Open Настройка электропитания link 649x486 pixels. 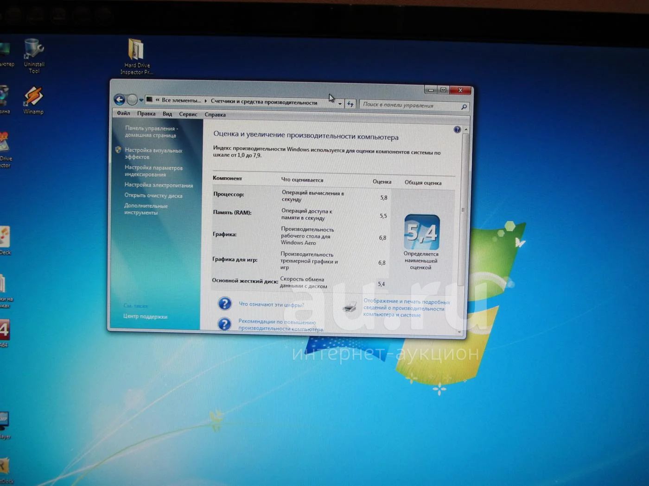click(x=159, y=185)
